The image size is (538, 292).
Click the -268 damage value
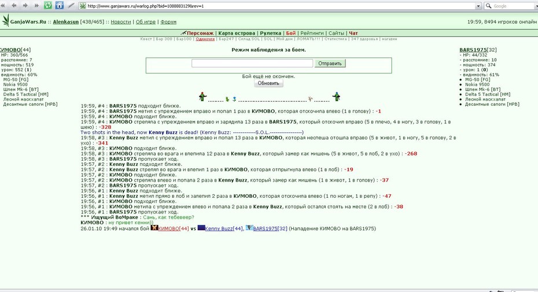click(x=411, y=154)
